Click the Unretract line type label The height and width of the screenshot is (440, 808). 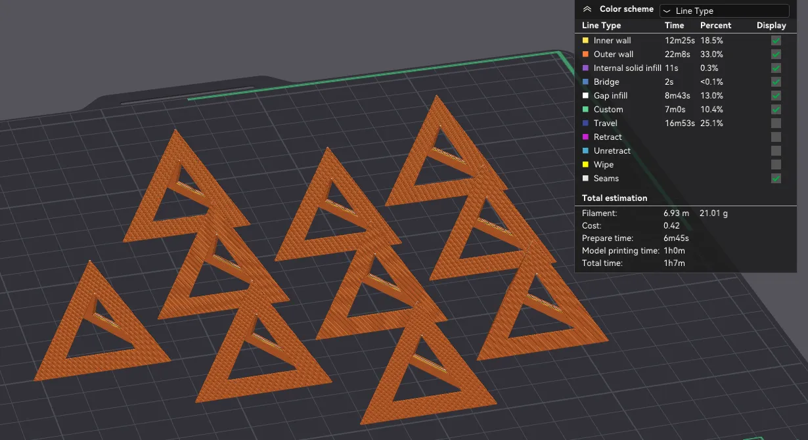(612, 151)
